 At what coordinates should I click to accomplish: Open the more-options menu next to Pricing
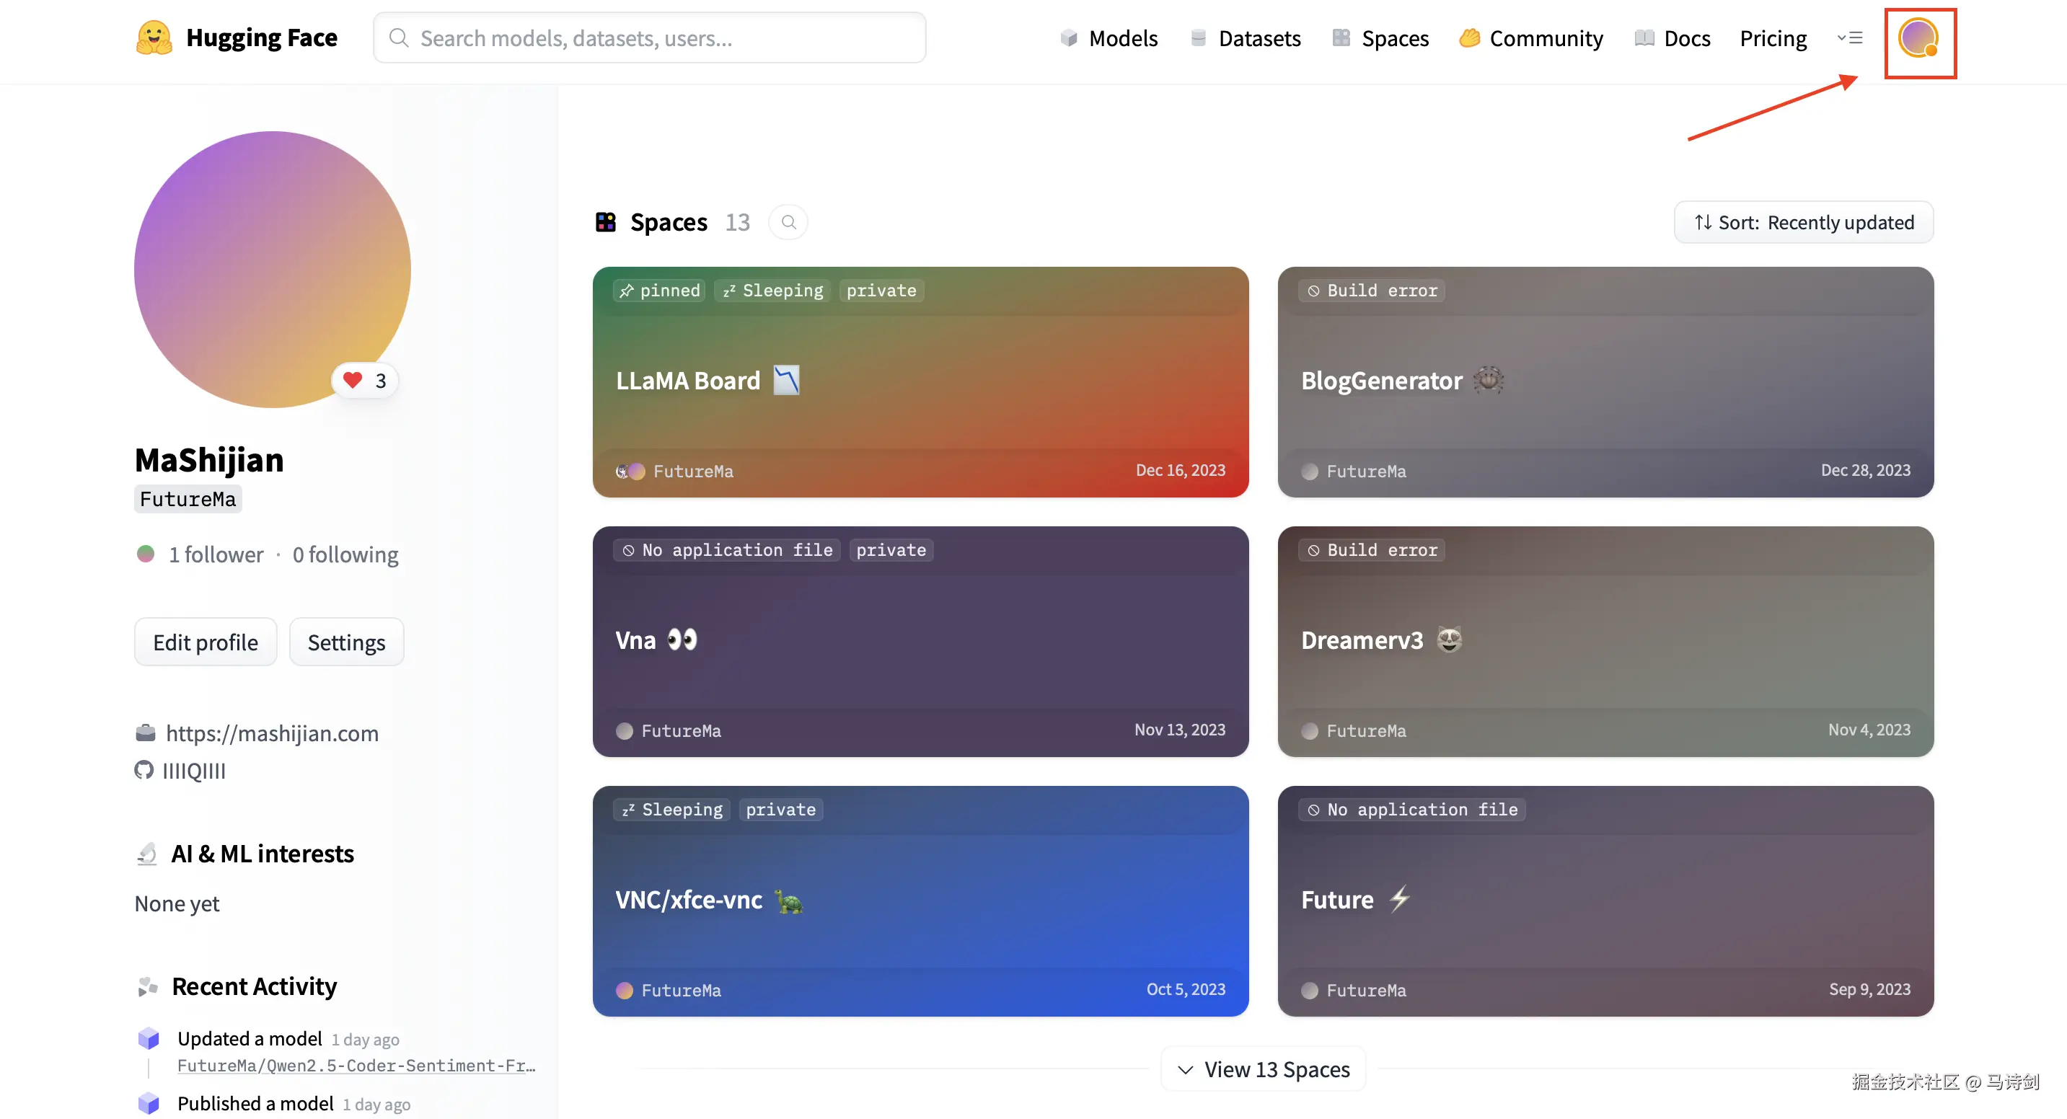(1849, 37)
